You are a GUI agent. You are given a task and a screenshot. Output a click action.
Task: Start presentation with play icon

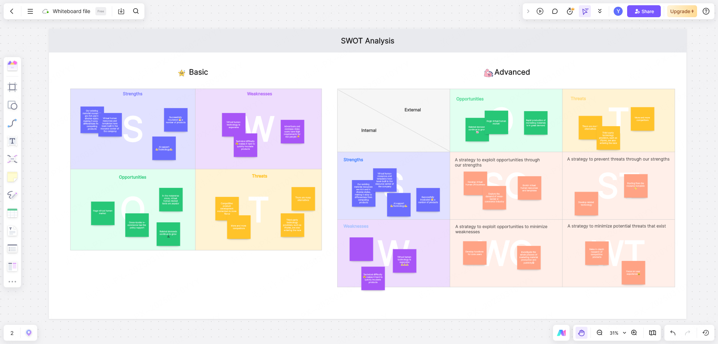540,11
